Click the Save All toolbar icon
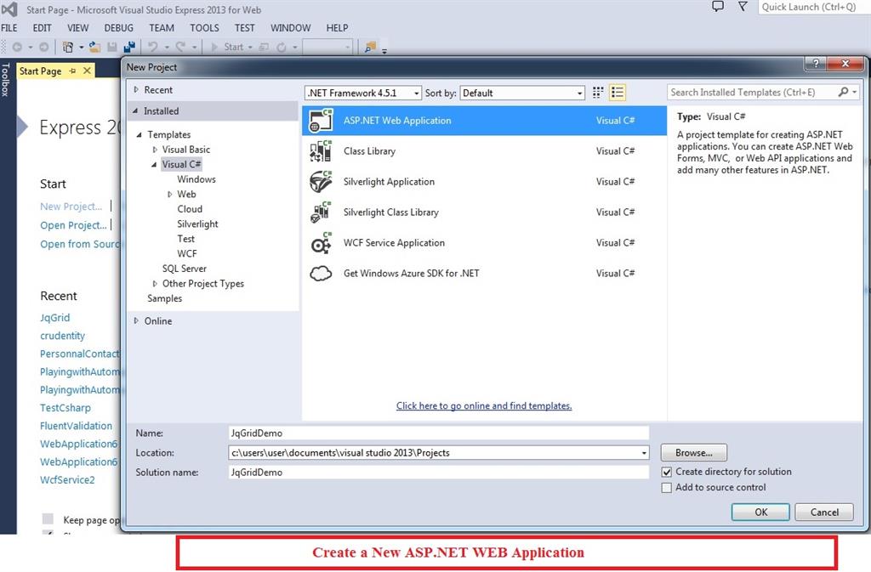 [129, 47]
